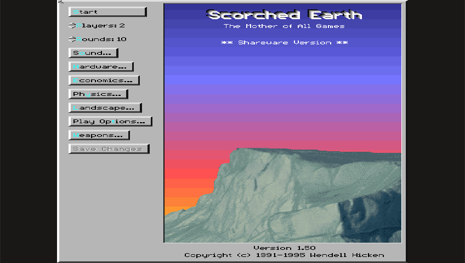Viewport: 465px width, 263px height.
Task: Click the 'Version 1.50' text
Action: [x=285, y=248]
